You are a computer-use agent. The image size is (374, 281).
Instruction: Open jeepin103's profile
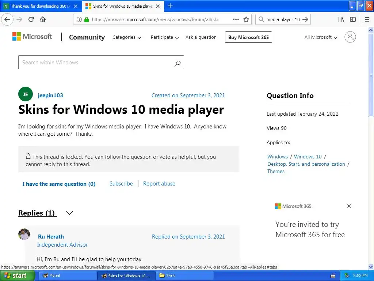50,95
